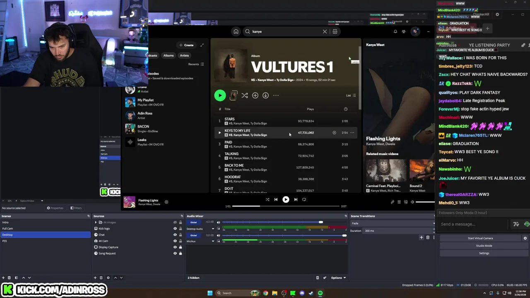This screenshot has width=530, height=298.
Task: Click Create in Spotify library
Action: (x=186, y=45)
